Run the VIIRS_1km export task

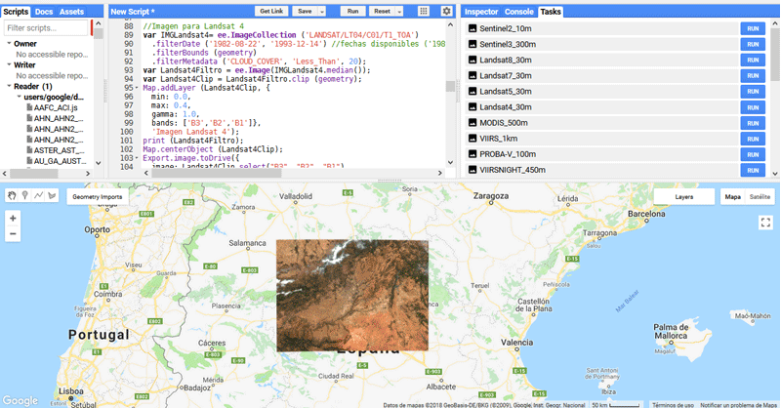753,139
